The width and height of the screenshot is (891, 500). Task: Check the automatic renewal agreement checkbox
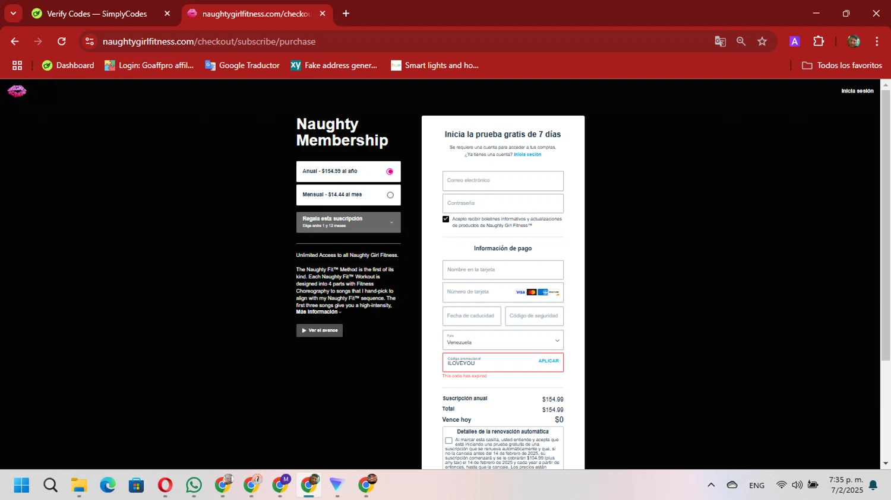(x=448, y=441)
